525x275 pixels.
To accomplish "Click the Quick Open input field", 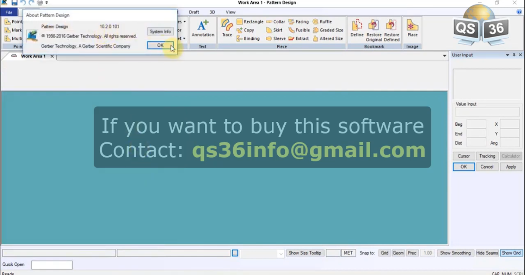I will click(x=52, y=265).
